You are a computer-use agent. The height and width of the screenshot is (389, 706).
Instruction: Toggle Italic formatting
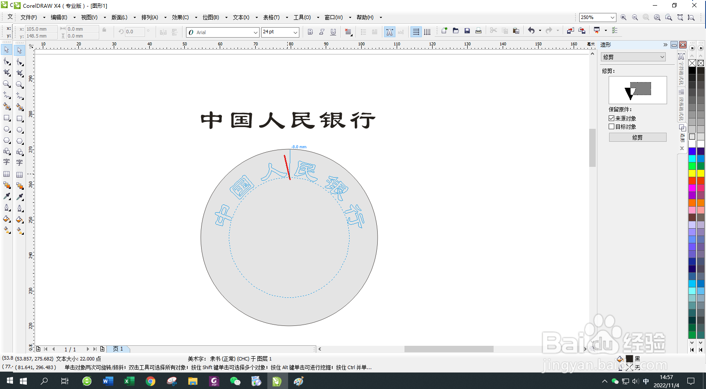321,32
